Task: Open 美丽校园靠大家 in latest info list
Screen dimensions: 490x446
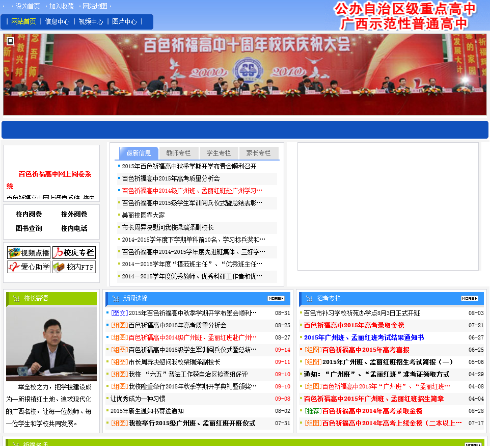Action: click(143, 215)
